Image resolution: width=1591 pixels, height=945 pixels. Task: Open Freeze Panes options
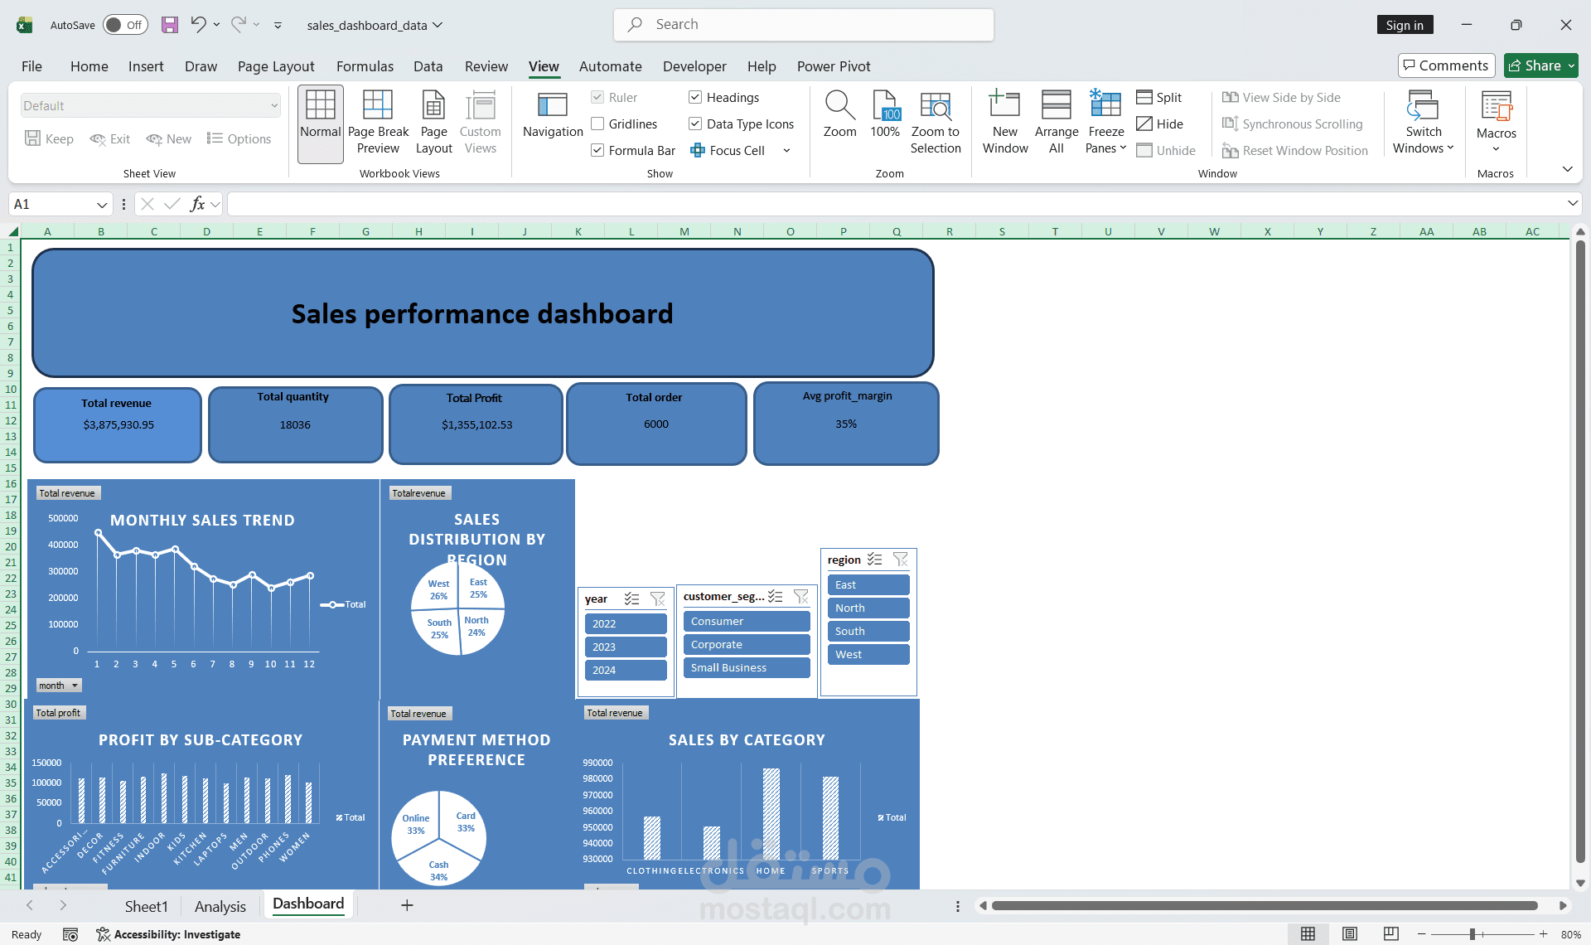pos(1106,124)
